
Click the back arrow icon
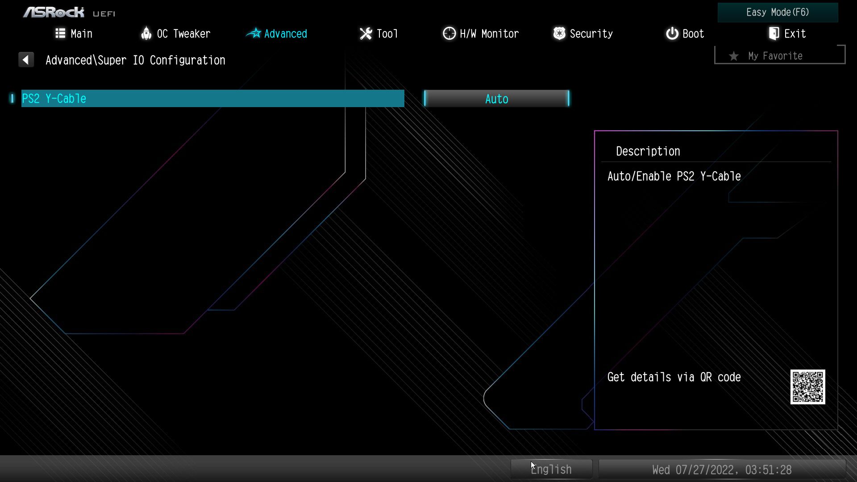(26, 60)
